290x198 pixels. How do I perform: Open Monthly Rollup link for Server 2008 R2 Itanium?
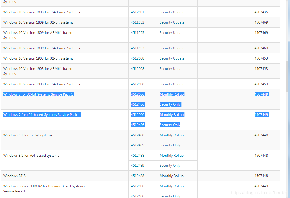[x=171, y=186]
